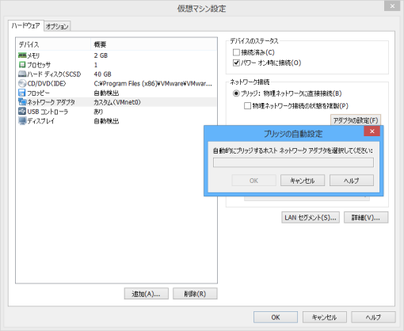
Task: Select the memory (メモリ) device icon
Action: [22, 55]
